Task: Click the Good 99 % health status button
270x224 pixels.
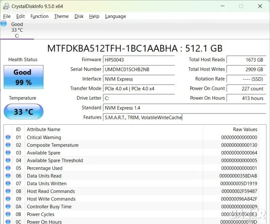Action: (24, 77)
